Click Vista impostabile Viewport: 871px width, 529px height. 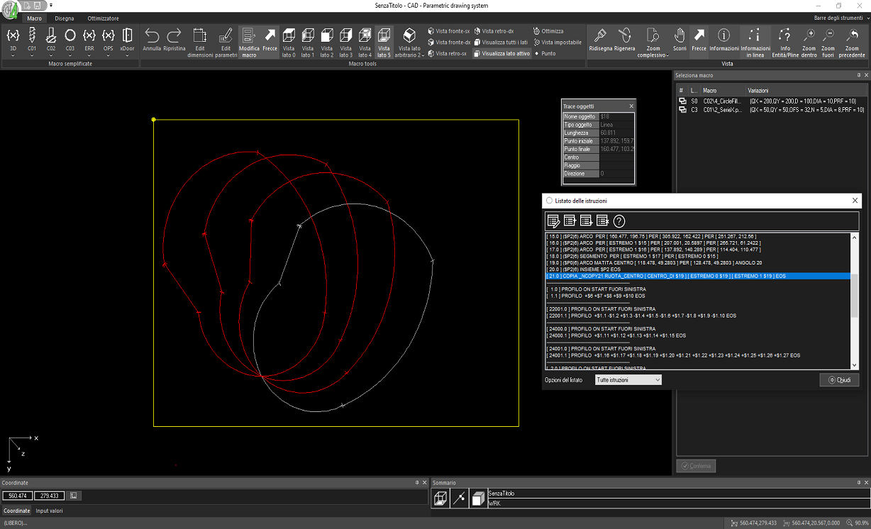pyautogui.click(x=557, y=42)
